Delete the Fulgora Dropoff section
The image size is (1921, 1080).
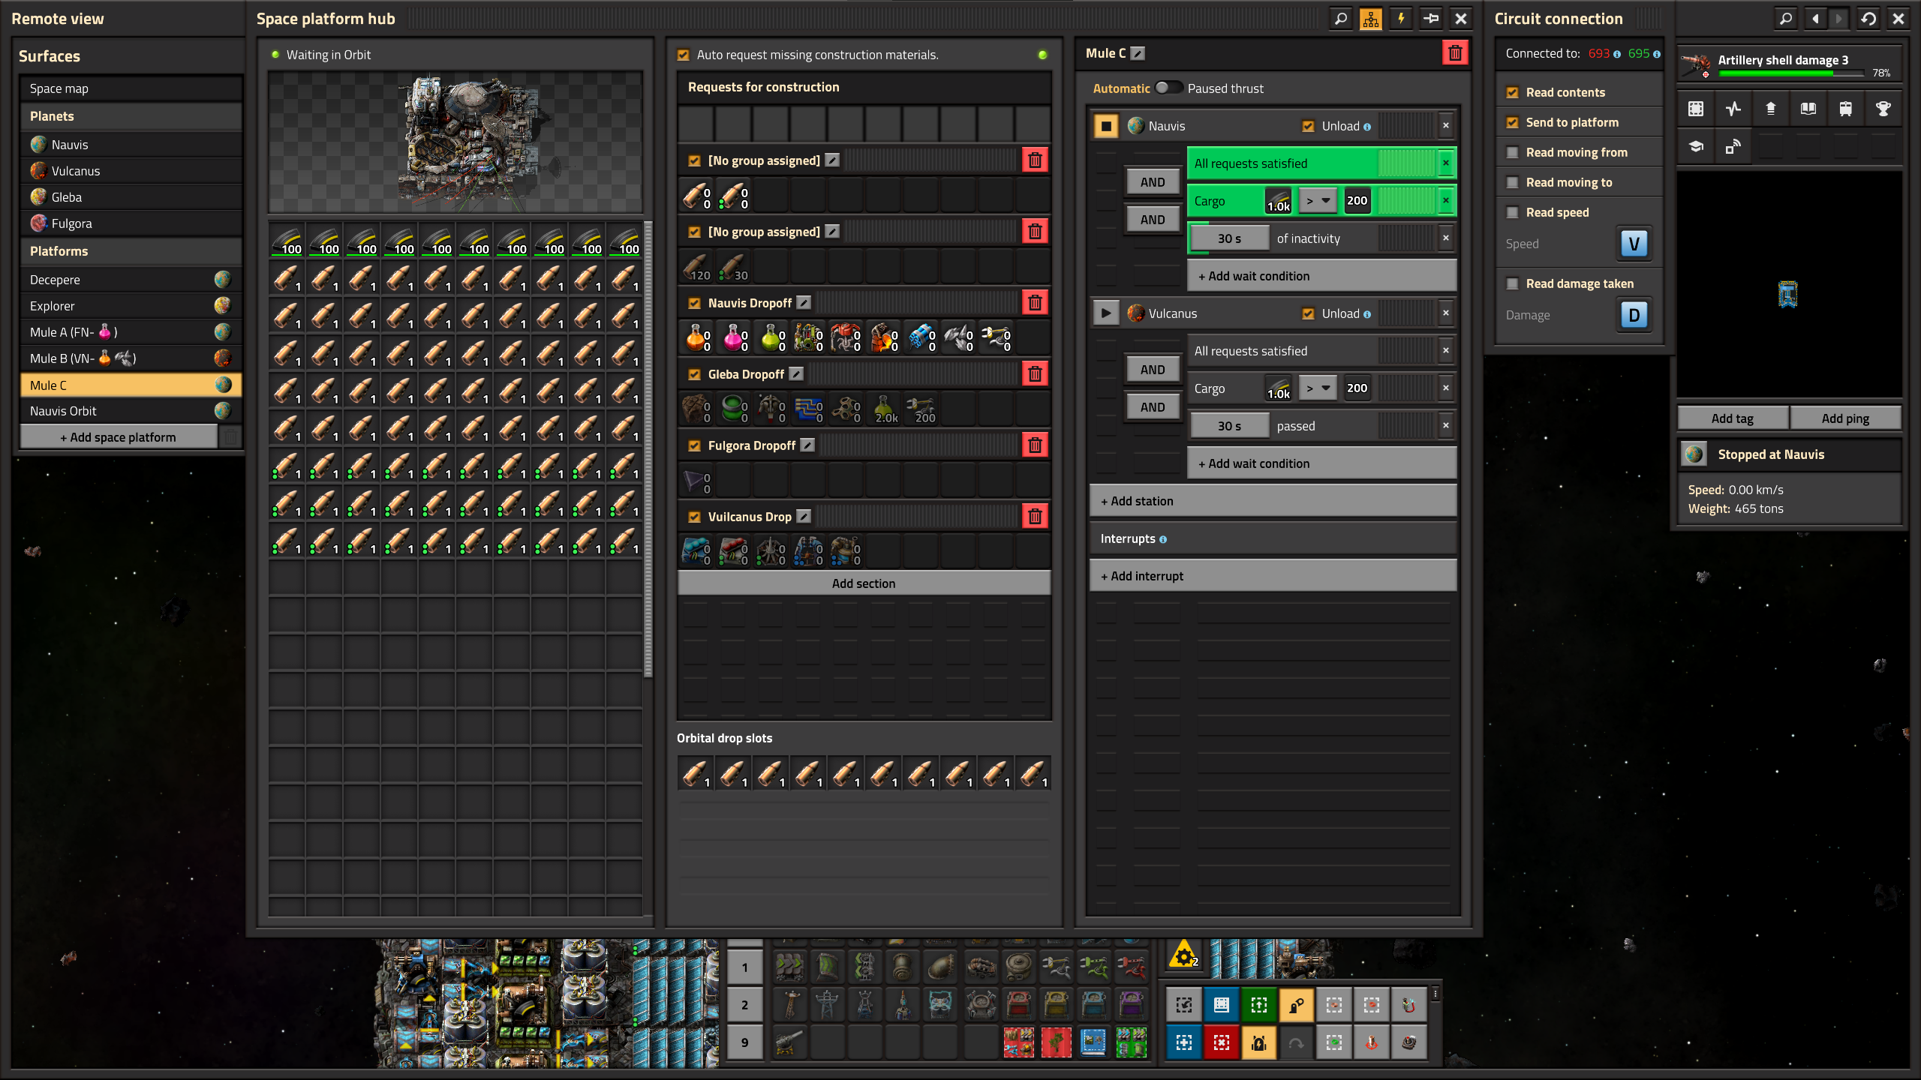1035,445
